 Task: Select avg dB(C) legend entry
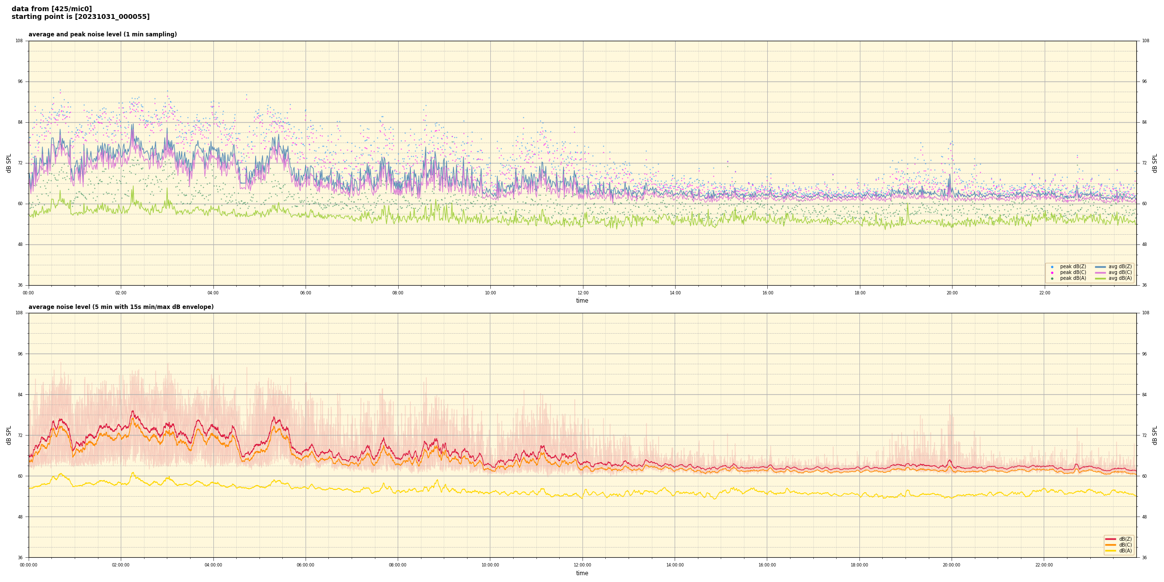[x=1119, y=273]
